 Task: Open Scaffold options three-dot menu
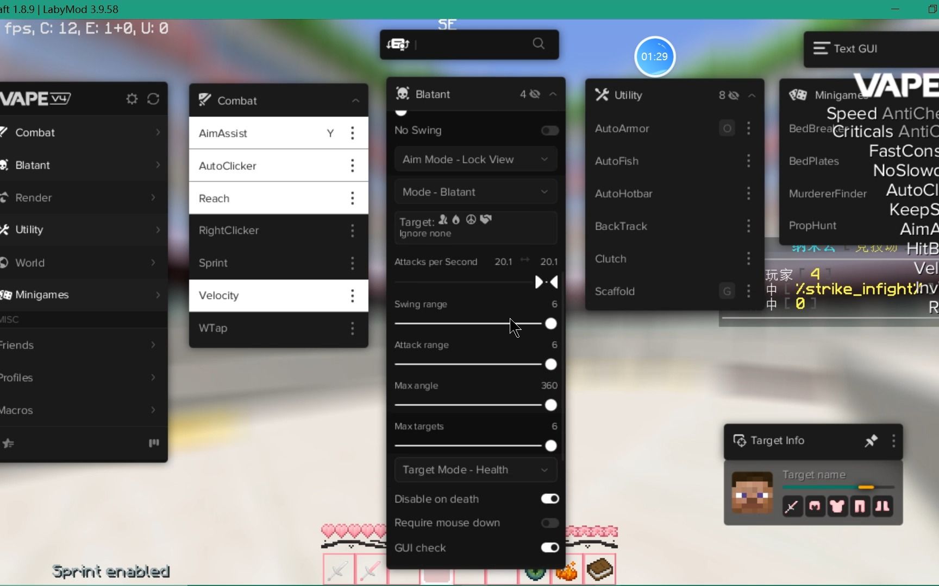[749, 291]
